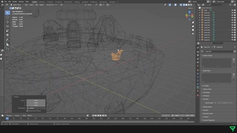Open the File menu
The width and height of the screenshot is (237, 133).
(x=6, y=1)
